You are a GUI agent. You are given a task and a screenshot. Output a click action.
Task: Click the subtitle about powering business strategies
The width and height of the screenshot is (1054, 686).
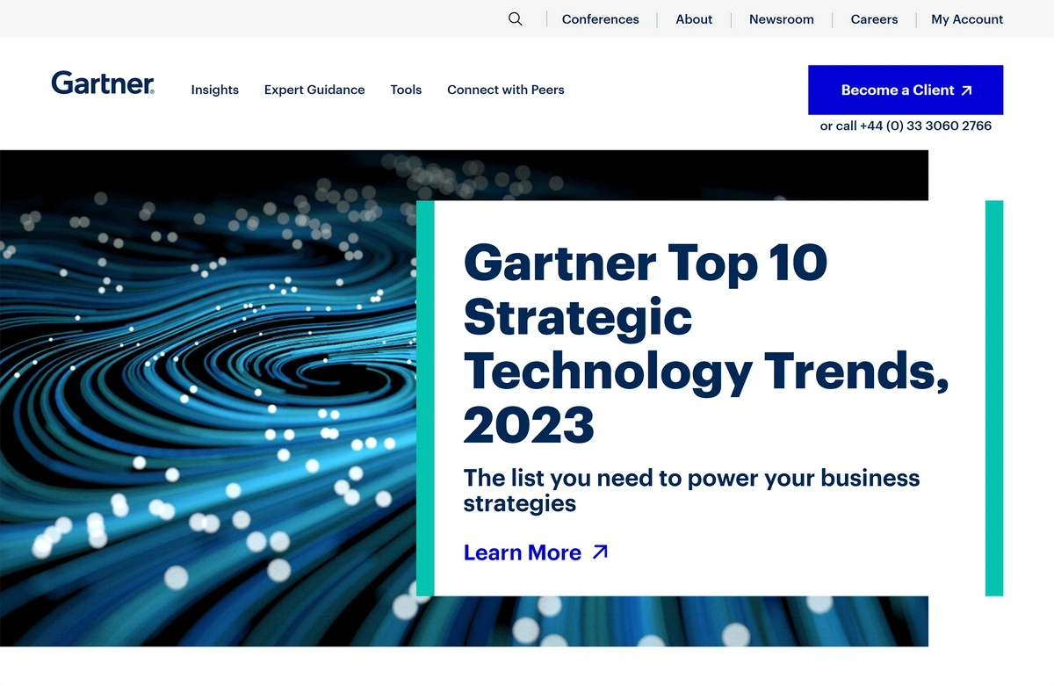tap(692, 490)
